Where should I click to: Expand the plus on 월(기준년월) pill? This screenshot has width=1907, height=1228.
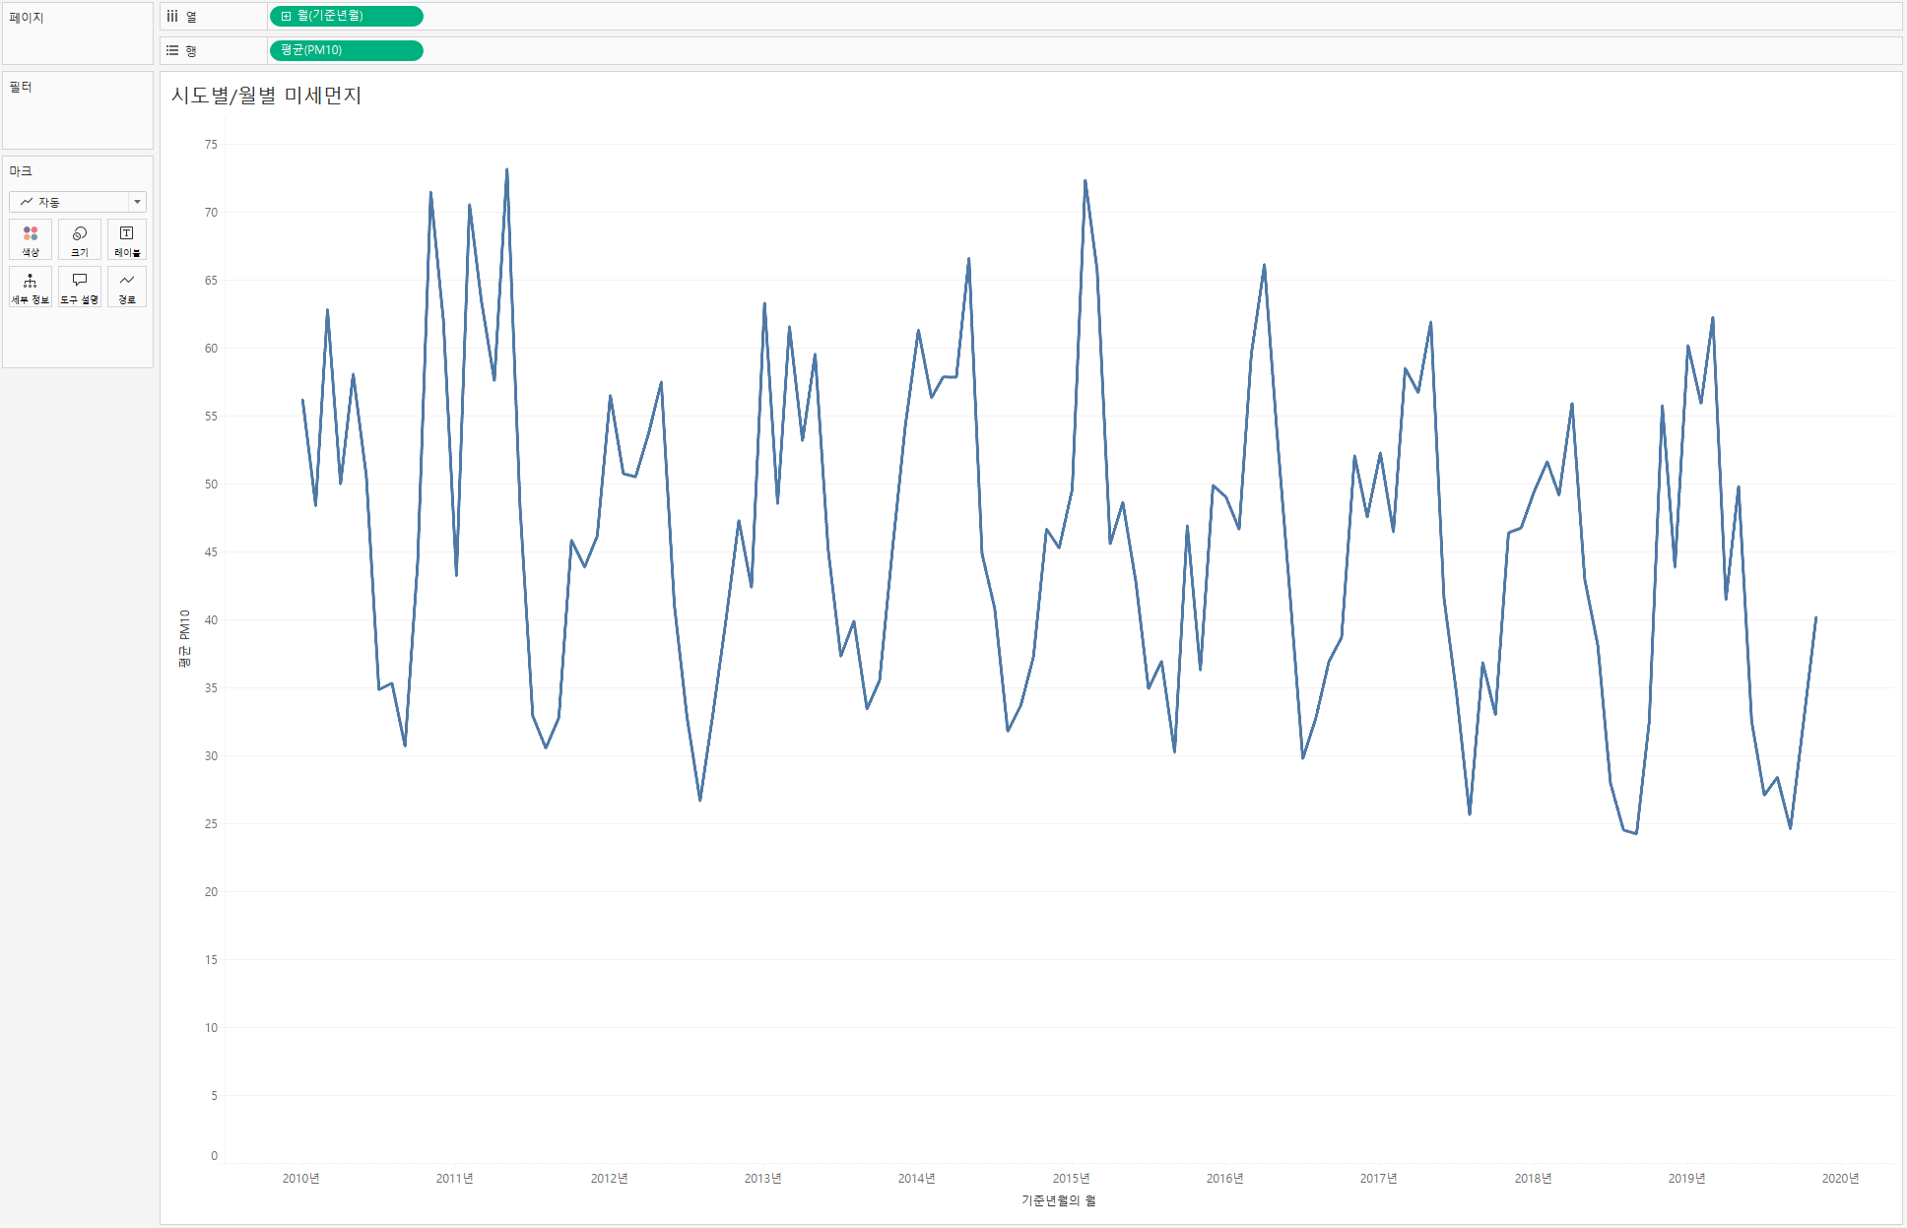coord(286,17)
